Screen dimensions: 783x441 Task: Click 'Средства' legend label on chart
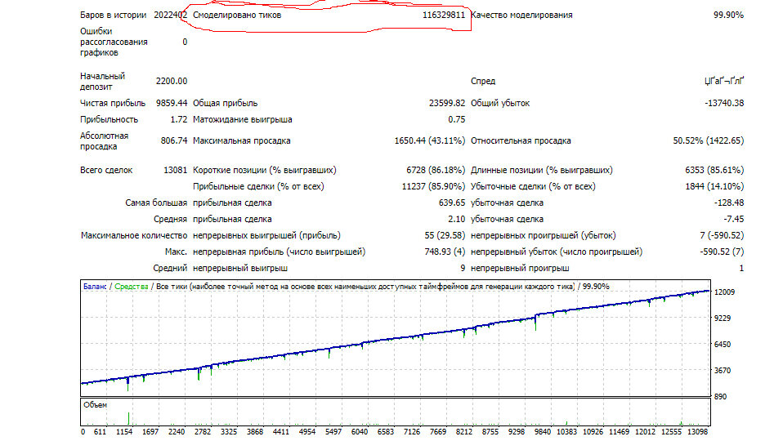(x=132, y=287)
